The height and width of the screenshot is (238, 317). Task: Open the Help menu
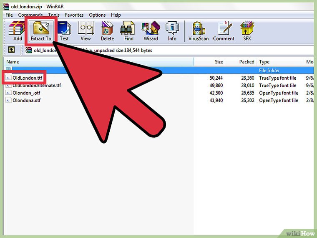(x=116, y=15)
